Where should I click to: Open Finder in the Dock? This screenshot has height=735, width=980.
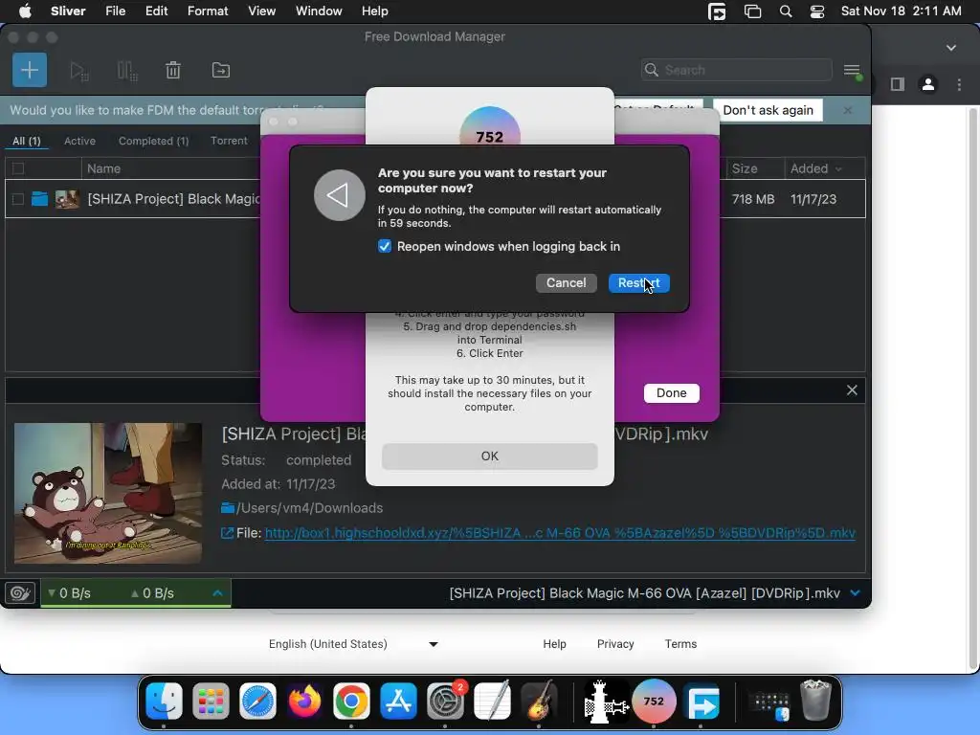(164, 702)
